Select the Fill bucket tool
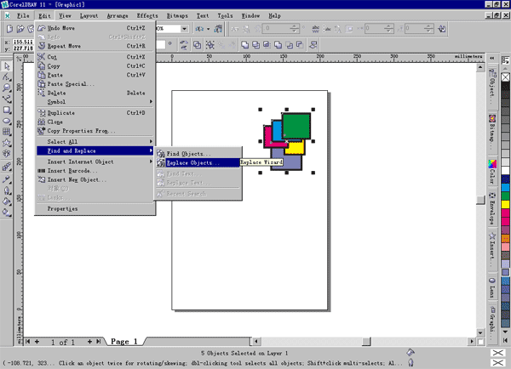The height and width of the screenshot is (369, 511). tap(7, 202)
